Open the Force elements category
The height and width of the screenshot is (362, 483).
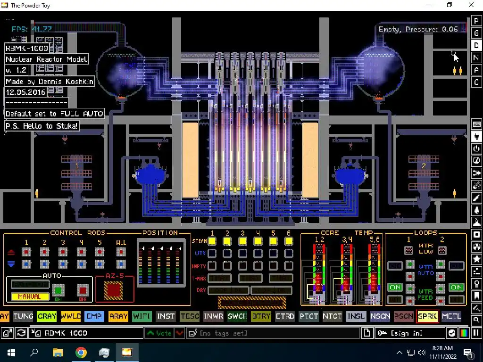(476, 173)
